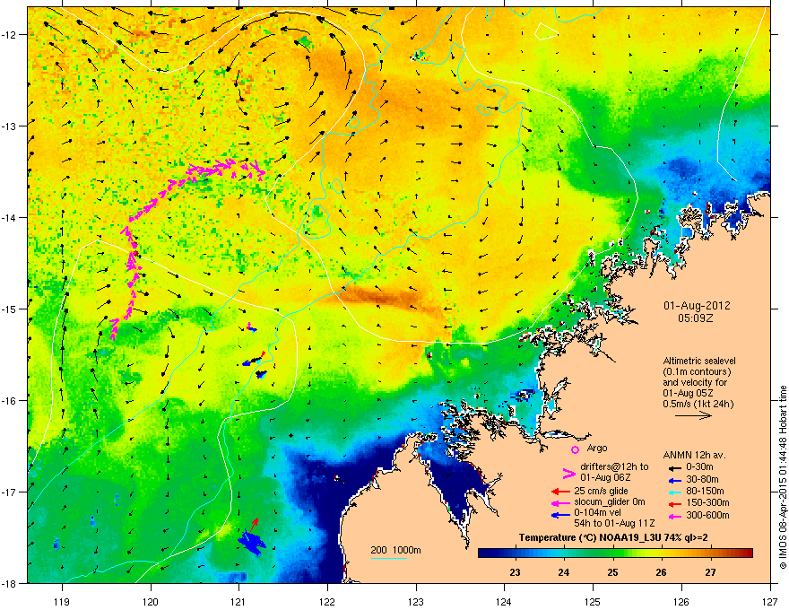Click the color bar tick label 25
Image resolution: width=789 pixels, height=610 pixels.
[612, 572]
